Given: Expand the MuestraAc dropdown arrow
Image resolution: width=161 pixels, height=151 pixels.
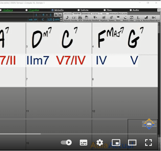Looking at the screenshot, I should pyautogui.click(x=159, y=20).
